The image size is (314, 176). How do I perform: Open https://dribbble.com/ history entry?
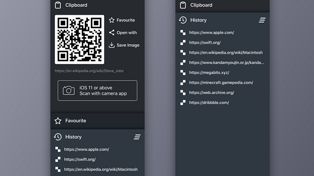(209, 103)
